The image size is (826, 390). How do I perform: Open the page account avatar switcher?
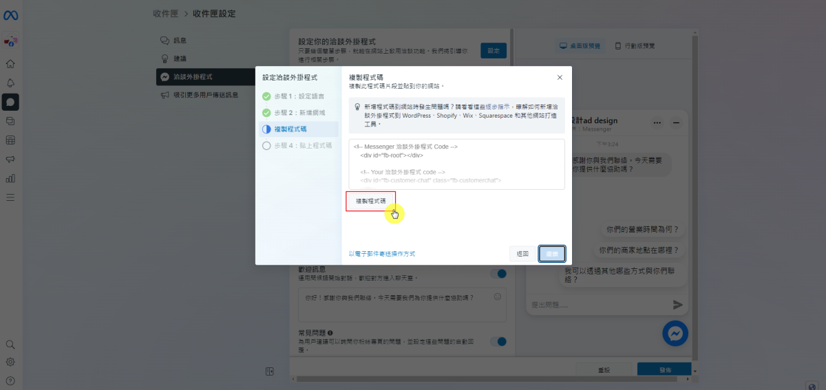click(10, 41)
